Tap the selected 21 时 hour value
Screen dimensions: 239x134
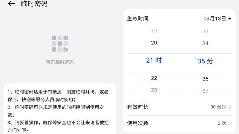coord(154,60)
